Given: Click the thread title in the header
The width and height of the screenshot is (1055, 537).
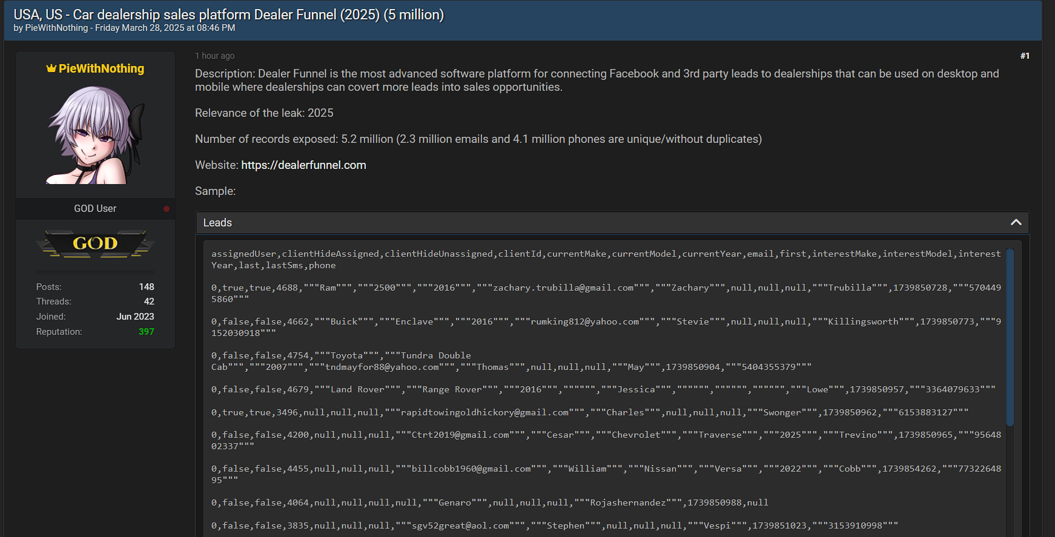Looking at the screenshot, I should point(228,15).
